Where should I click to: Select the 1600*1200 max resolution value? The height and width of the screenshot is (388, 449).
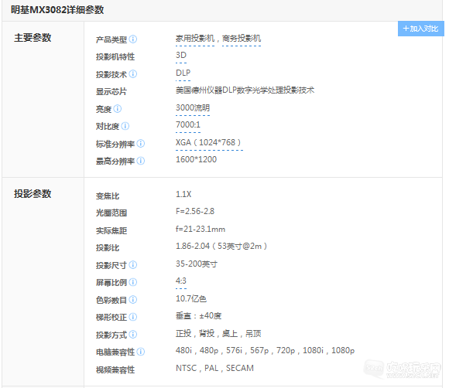coord(196,159)
